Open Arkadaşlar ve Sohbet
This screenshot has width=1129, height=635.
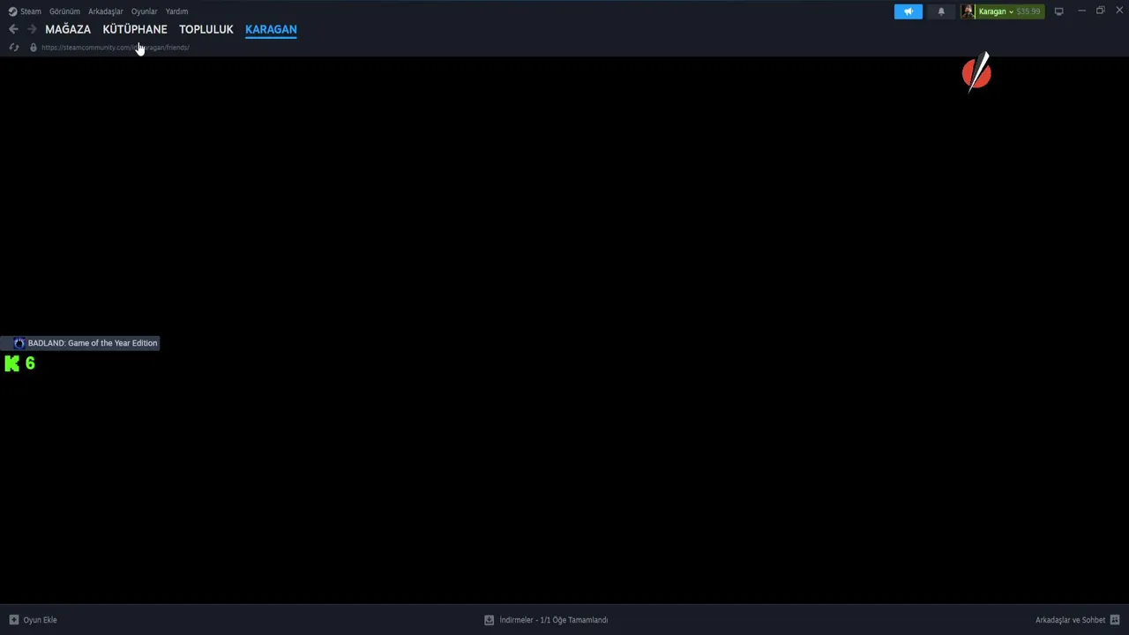[1070, 620]
